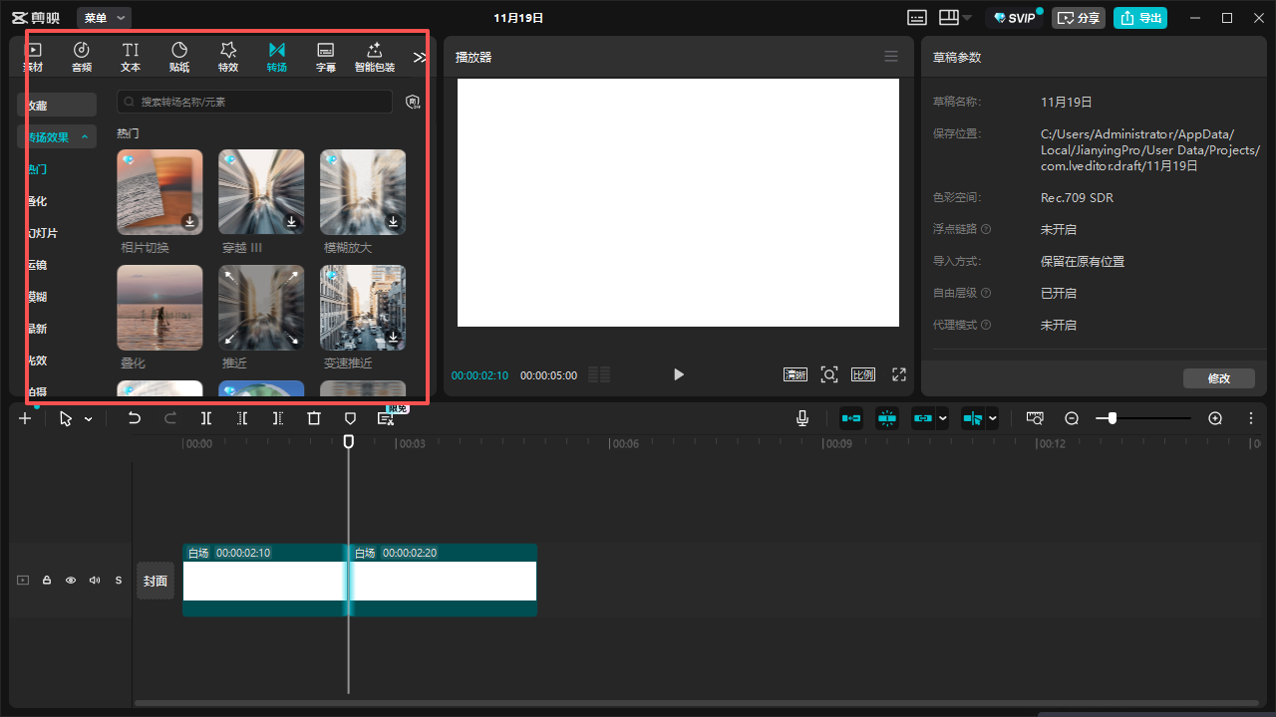Switch to the 贴纸 (Stickers) tab
Screen dimensions: 1276x717
[x=179, y=57]
